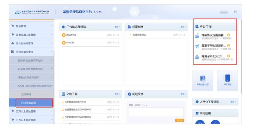The height and width of the screenshot is (131, 253).
Task: Click the 常用应用 grid icon
Action: [197, 113]
